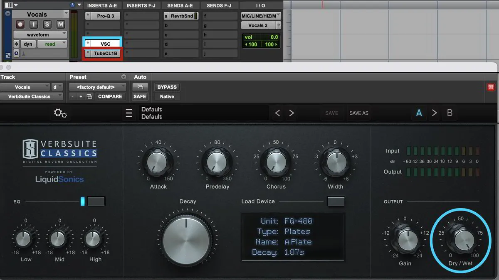Viewport: 499px width, 280px height.
Task: Click the track timebase clock icon
Action: pos(17,53)
